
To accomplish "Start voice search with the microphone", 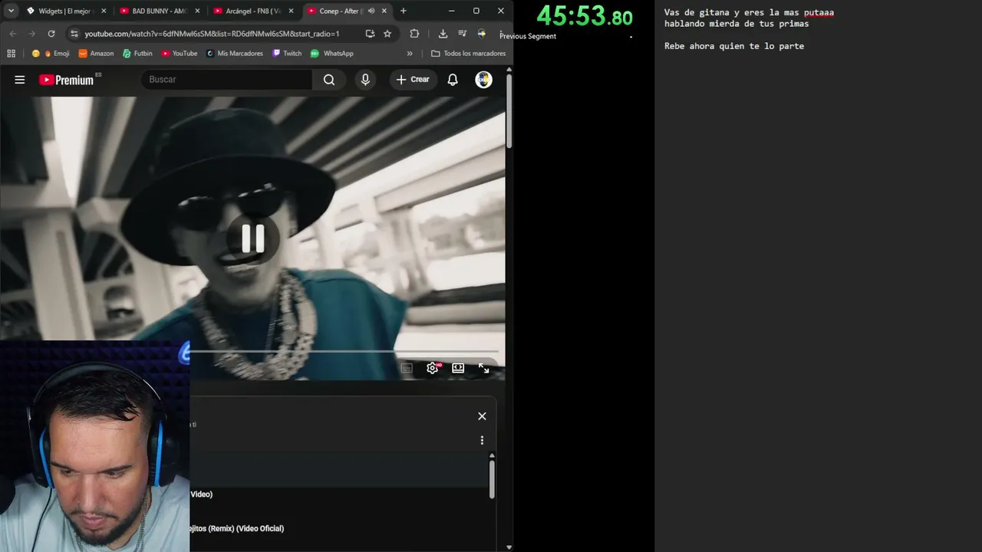I will coord(365,80).
